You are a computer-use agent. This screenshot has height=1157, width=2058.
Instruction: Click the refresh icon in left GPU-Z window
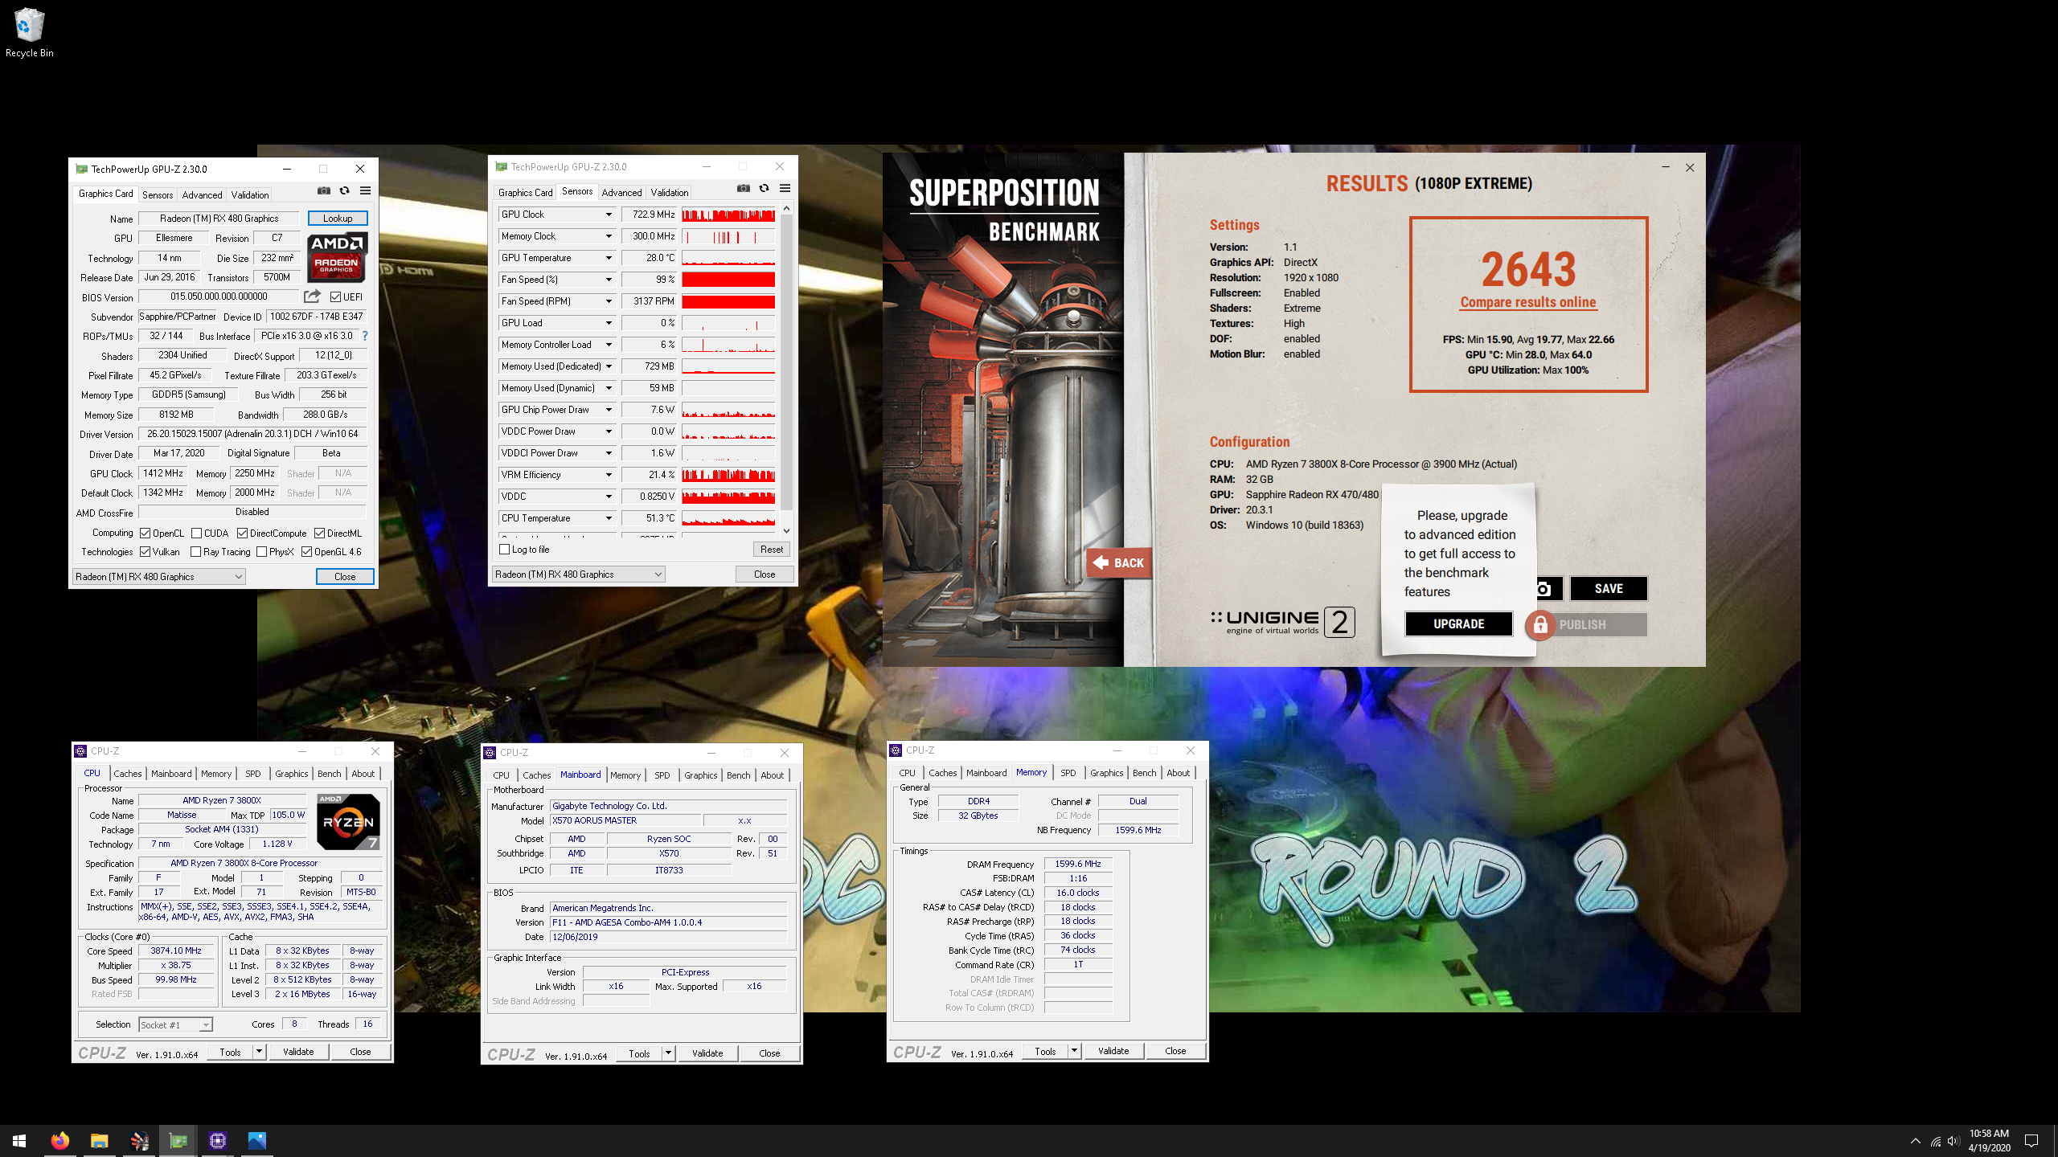(344, 190)
